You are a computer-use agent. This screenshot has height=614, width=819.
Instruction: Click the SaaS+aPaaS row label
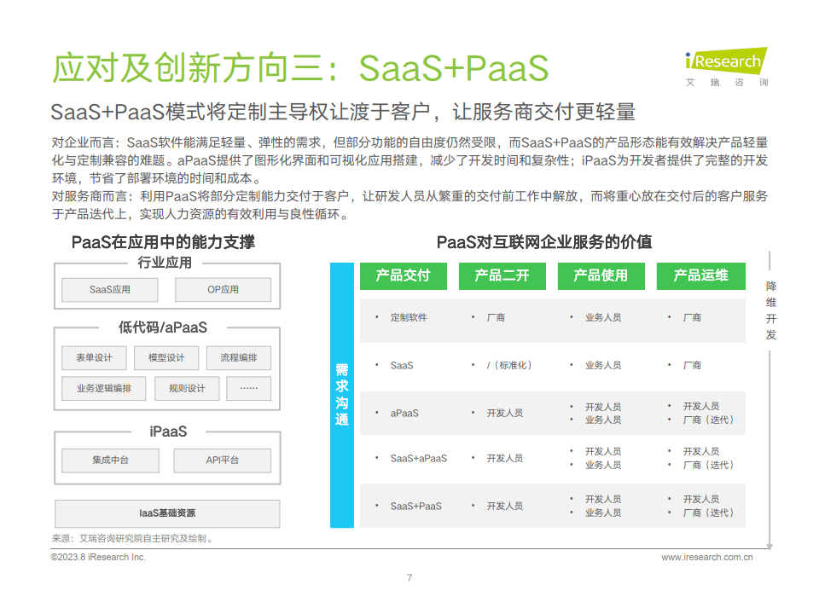click(x=418, y=459)
